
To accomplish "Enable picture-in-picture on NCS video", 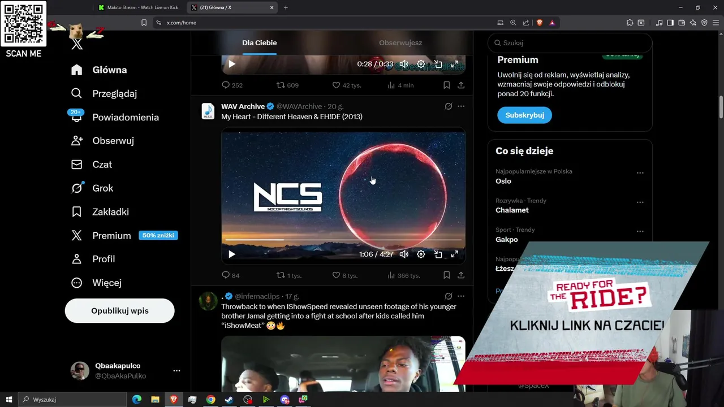I will click(438, 254).
